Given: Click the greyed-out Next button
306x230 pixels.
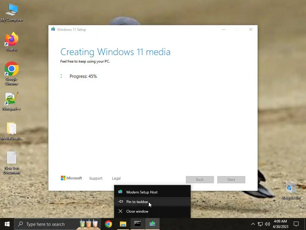Looking at the screenshot, I should click(231, 180).
